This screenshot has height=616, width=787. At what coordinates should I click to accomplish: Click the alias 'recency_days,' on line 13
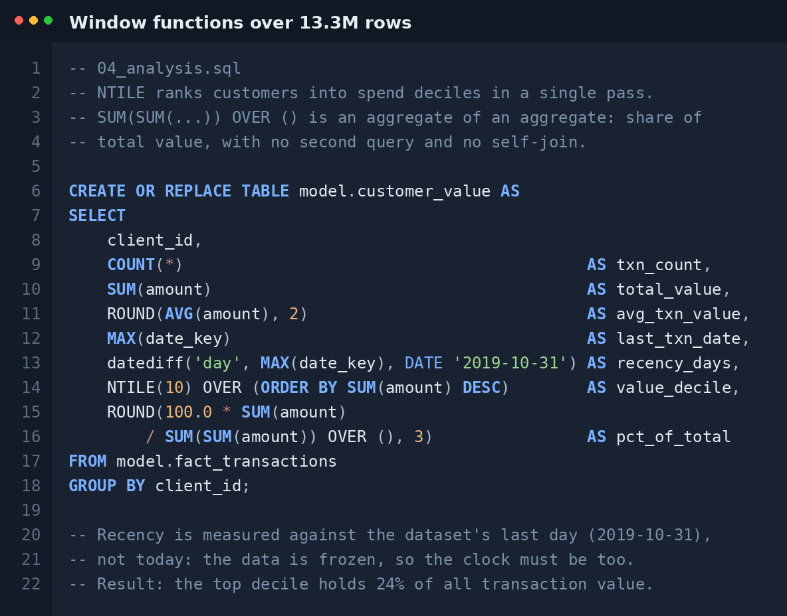pos(678,363)
